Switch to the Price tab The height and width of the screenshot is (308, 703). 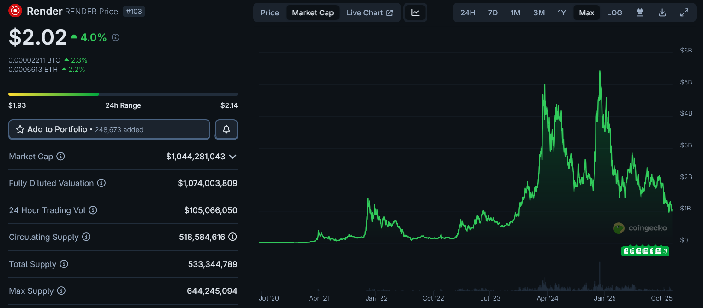click(x=270, y=12)
